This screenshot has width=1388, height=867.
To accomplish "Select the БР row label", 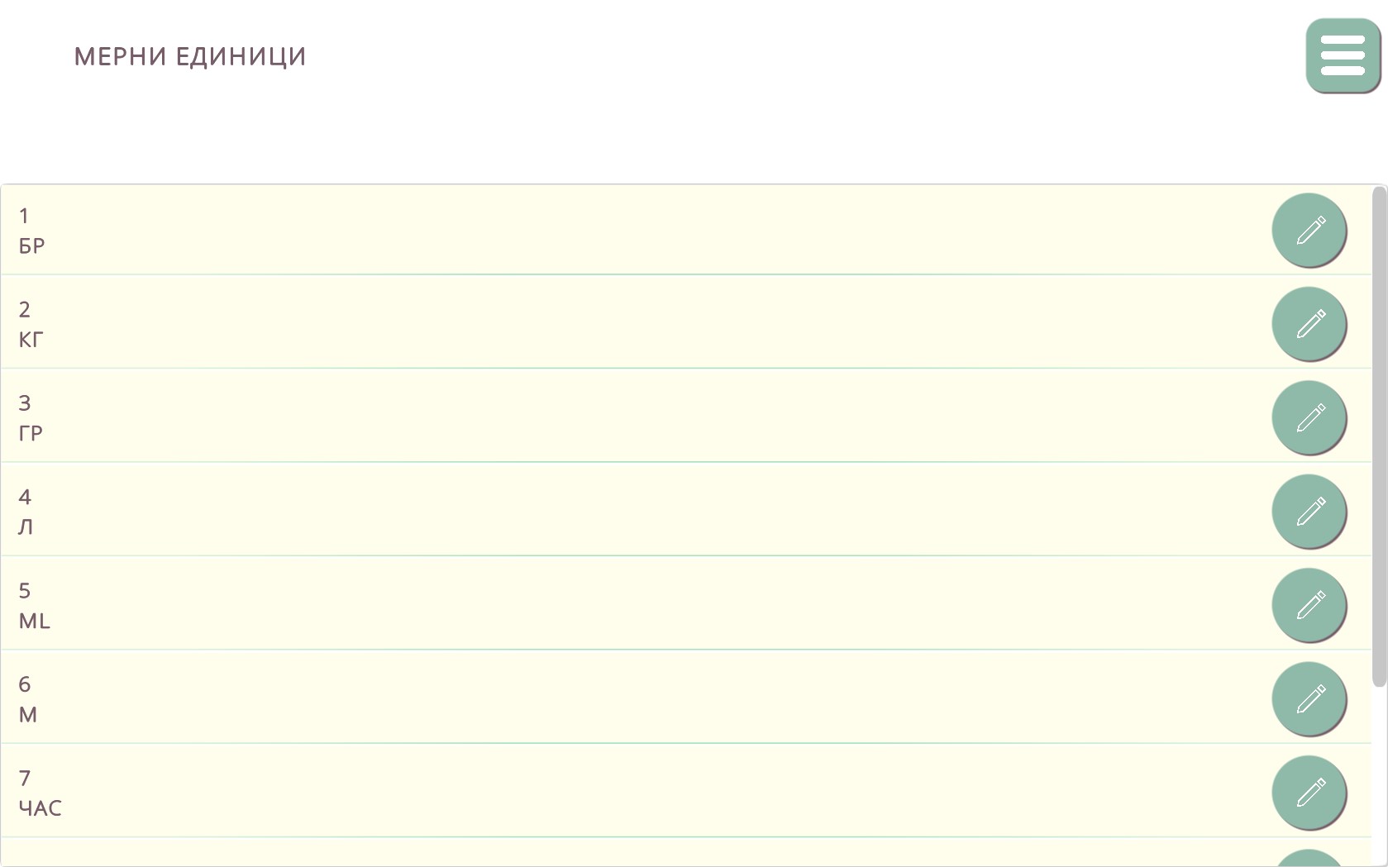I will 32,246.
